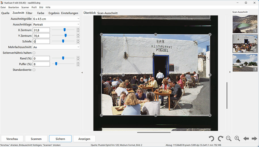Select the first thumbnail with green lagoon
The width and height of the screenshot is (259, 147).
(x=245, y=24)
